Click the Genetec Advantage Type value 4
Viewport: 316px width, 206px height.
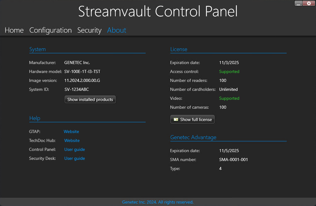pyautogui.click(x=220, y=168)
